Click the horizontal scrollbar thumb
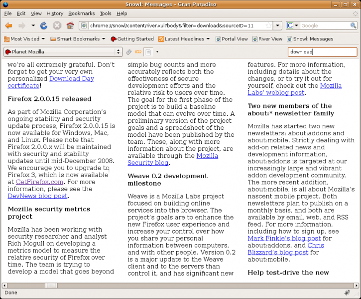The width and height of the screenshot is (361, 299). [x=51, y=286]
